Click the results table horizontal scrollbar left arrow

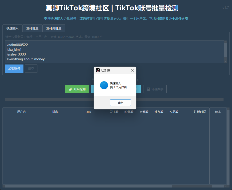click(4, 186)
